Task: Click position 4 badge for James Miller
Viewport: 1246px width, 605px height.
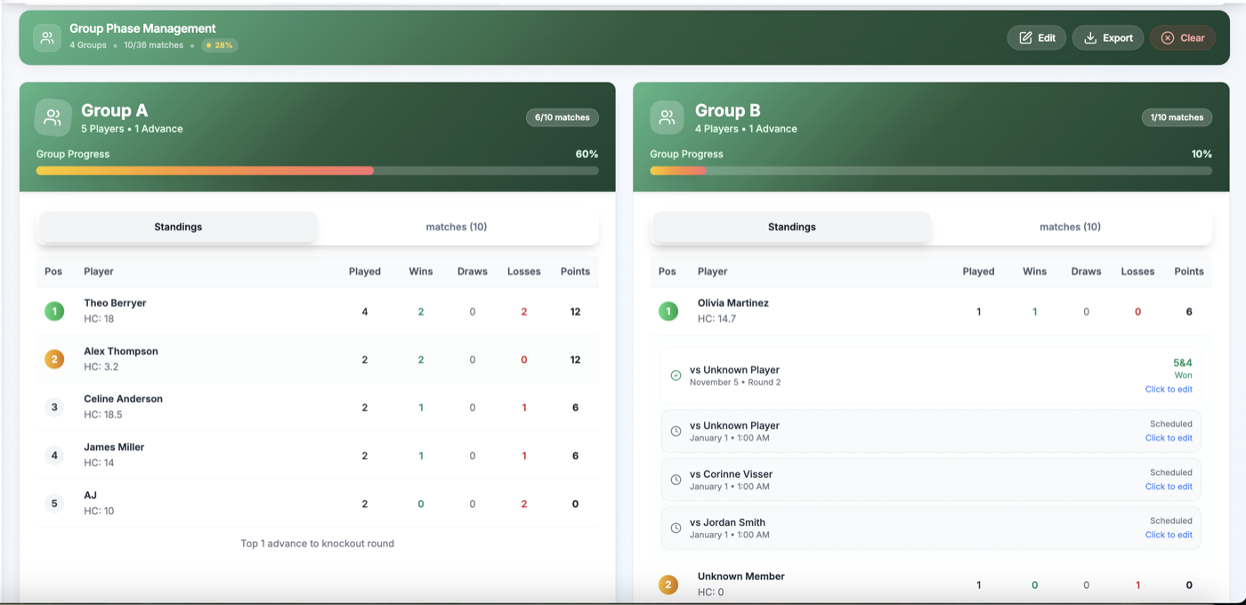Action: [x=54, y=456]
